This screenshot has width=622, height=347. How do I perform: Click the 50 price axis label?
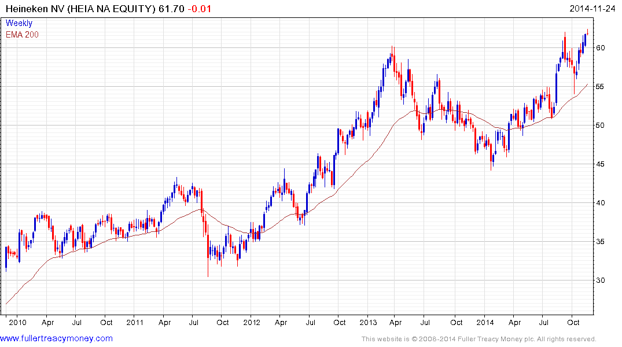pyautogui.click(x=600, y=125)
